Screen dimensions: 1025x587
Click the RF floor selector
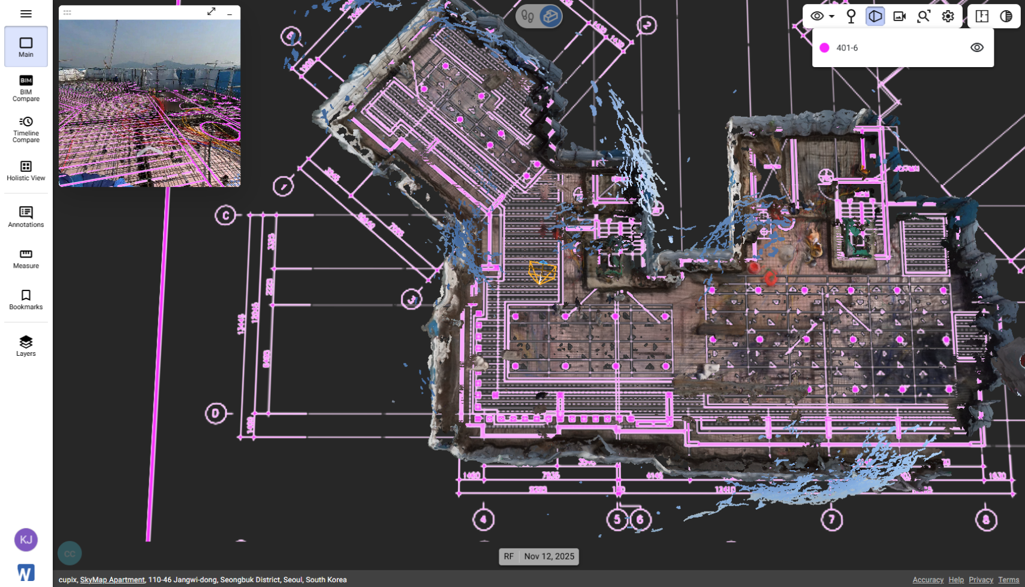pyautogui.click(x=508, y=556)
